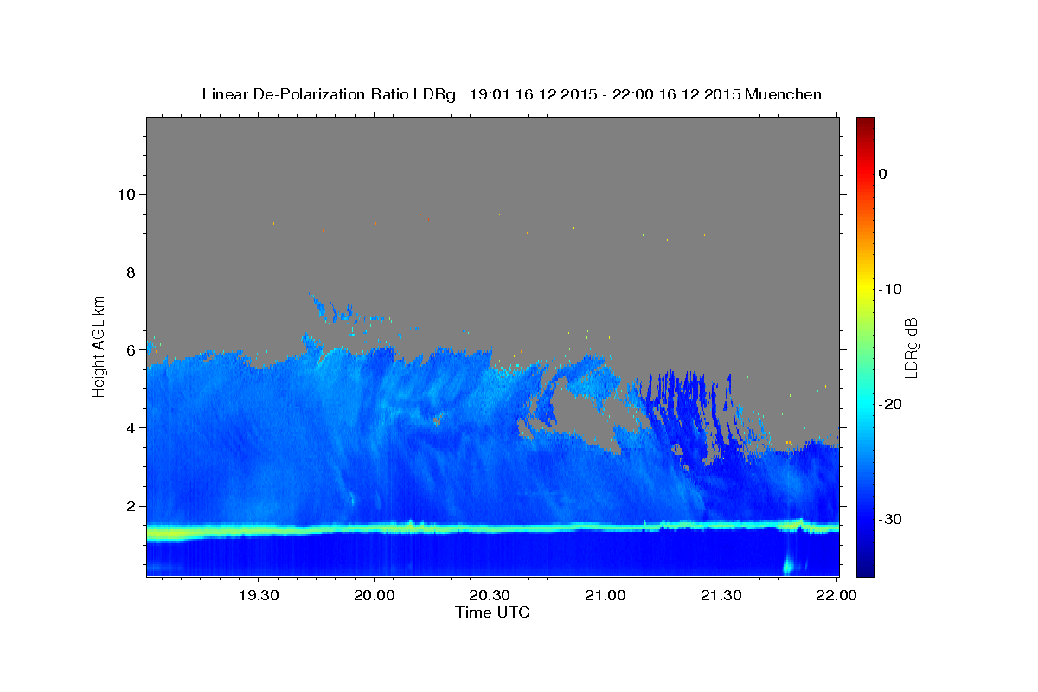Screen dimensions: 1038x692
Task: Click the bright spot near ground at 21:47
Action: [788, 567]
